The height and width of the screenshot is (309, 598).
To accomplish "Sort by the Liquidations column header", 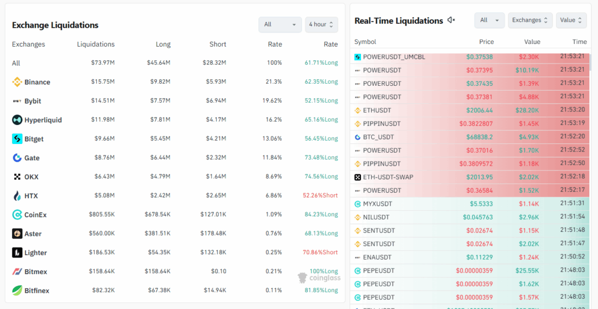I will 96,44.
